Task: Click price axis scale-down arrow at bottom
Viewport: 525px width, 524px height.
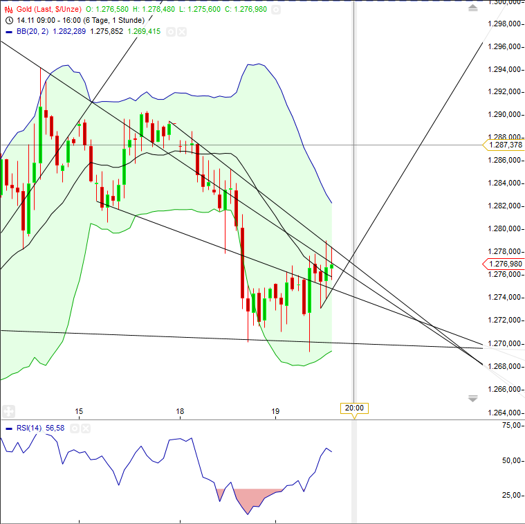Action: (472, 398)
